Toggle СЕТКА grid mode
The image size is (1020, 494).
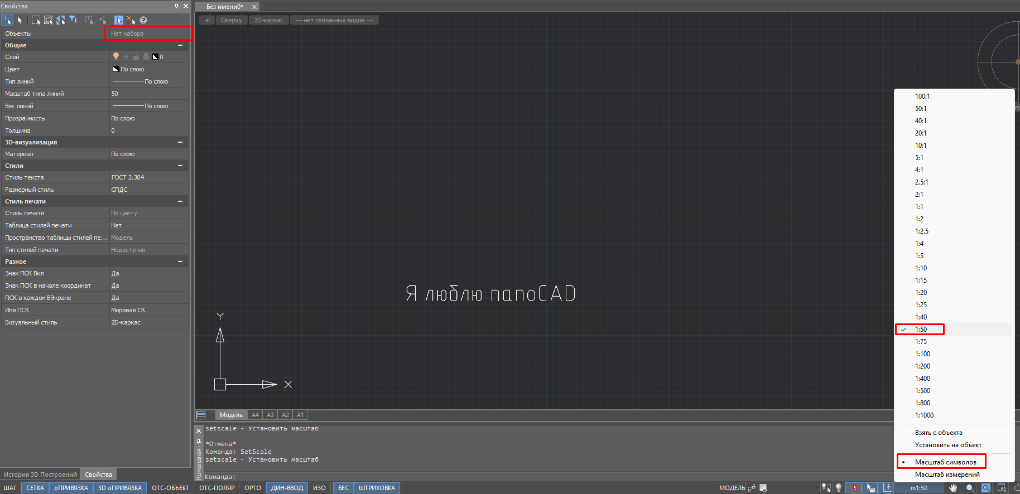coord(35,488)
